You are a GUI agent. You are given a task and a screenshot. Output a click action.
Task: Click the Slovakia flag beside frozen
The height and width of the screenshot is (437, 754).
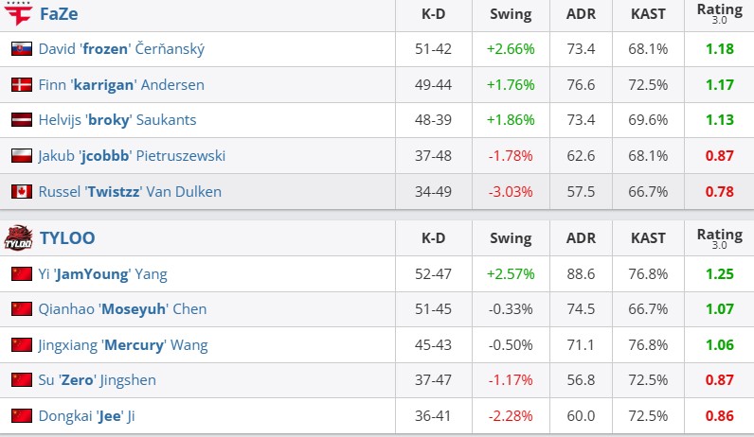(21, 49)
